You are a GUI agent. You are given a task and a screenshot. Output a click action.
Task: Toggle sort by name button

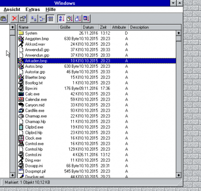click(x=61, y=19)
